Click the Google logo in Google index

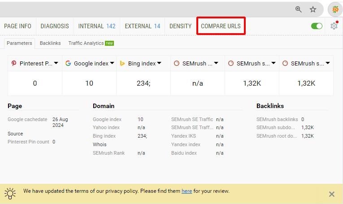(68, 64)
